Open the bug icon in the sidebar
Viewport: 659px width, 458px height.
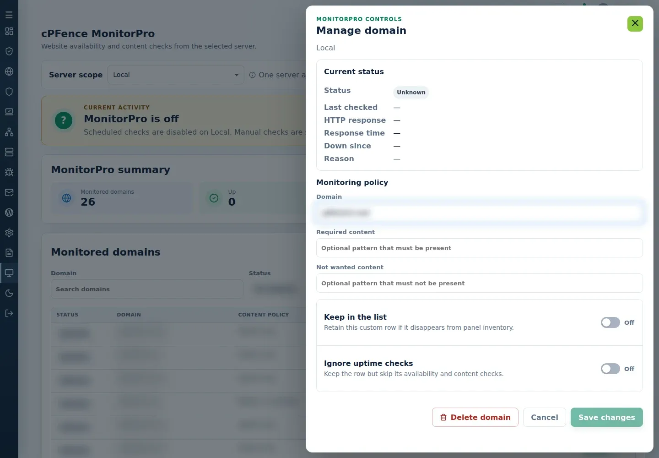click(9, 172)
